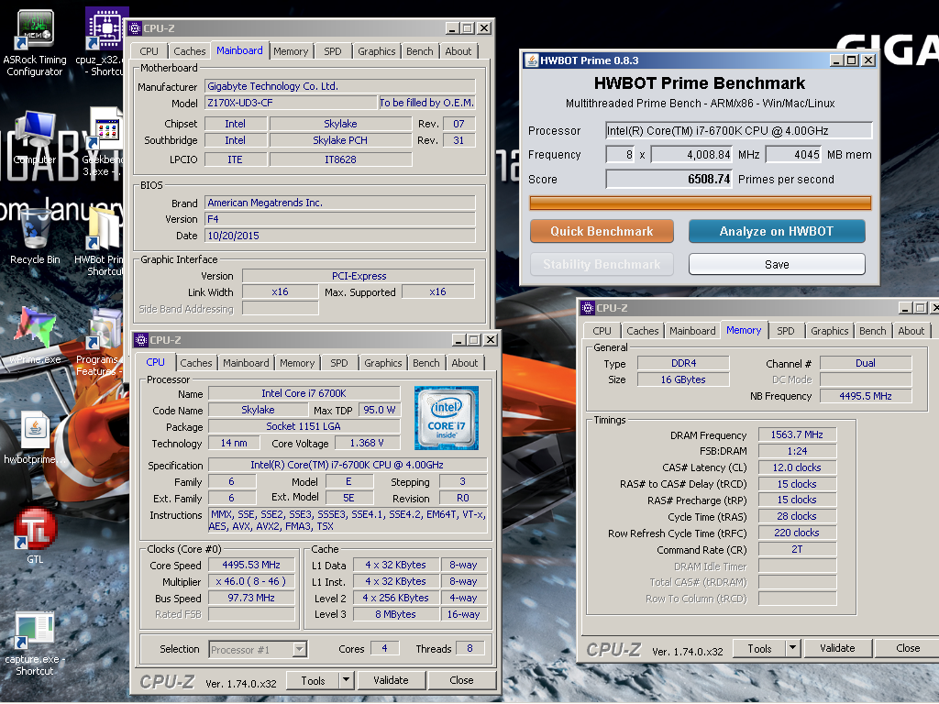The width and height of the screenshot is (939, 704).
Task: Open Memory tab in the Mainboard window
Action: [x=291, y=51]
